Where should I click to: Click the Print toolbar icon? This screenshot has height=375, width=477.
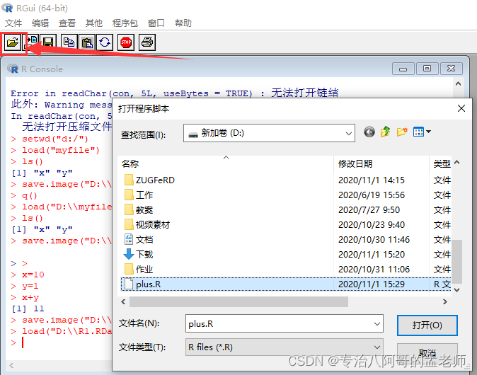[147, 42]
